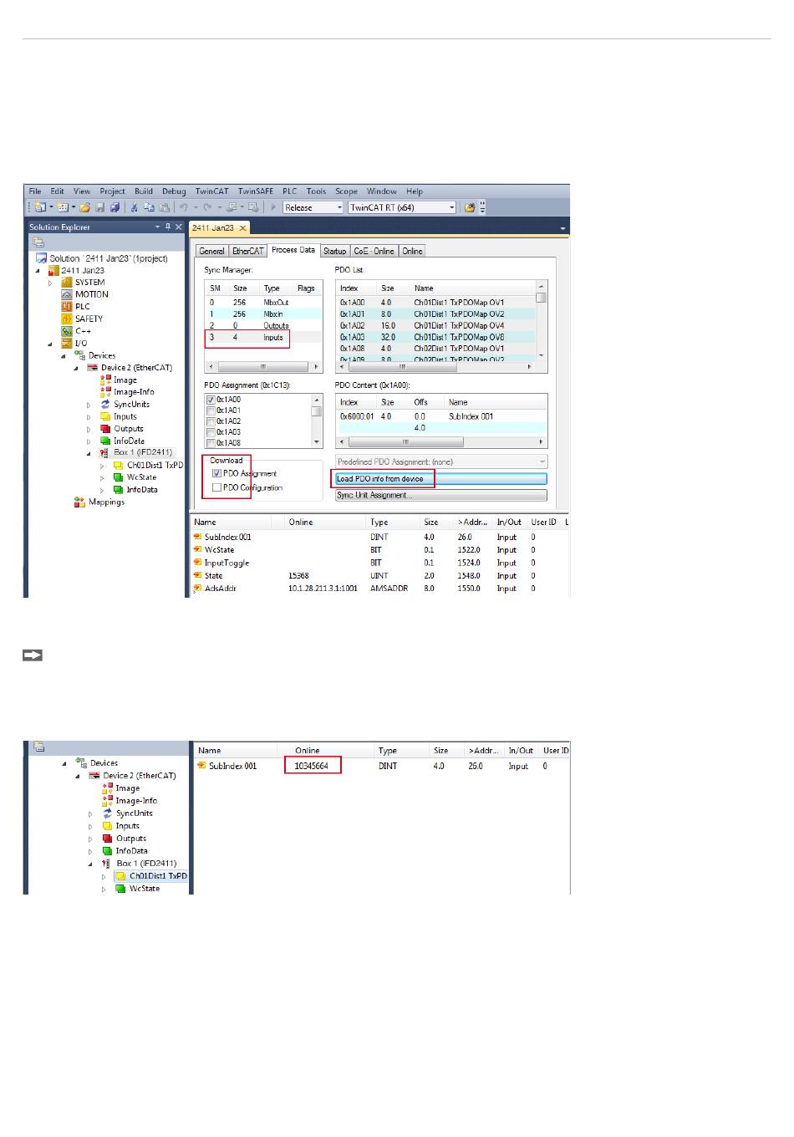Click the C++ node icon

(x=67, y=331)
